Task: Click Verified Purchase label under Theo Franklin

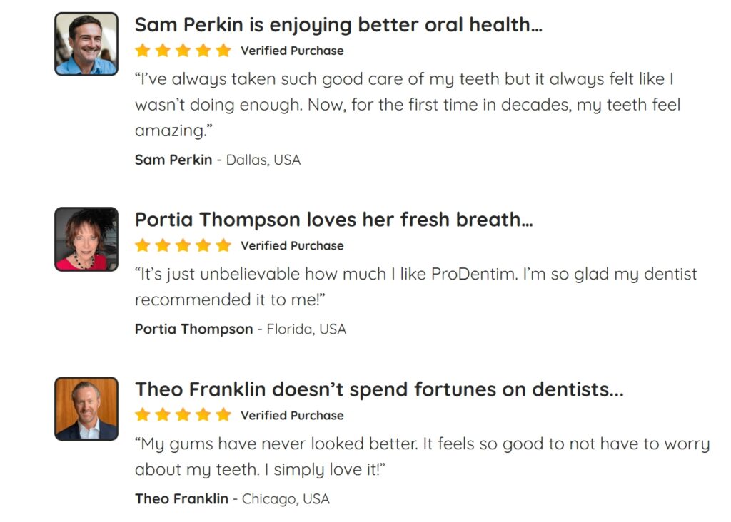Action: click(292, 415)
